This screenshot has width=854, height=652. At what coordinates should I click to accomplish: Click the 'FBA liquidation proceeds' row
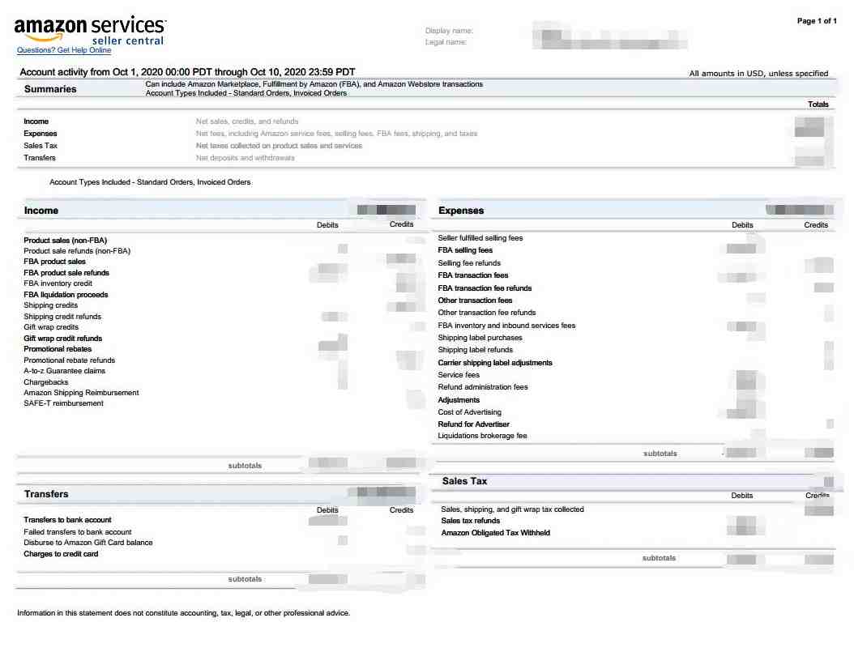coord(66,295)
